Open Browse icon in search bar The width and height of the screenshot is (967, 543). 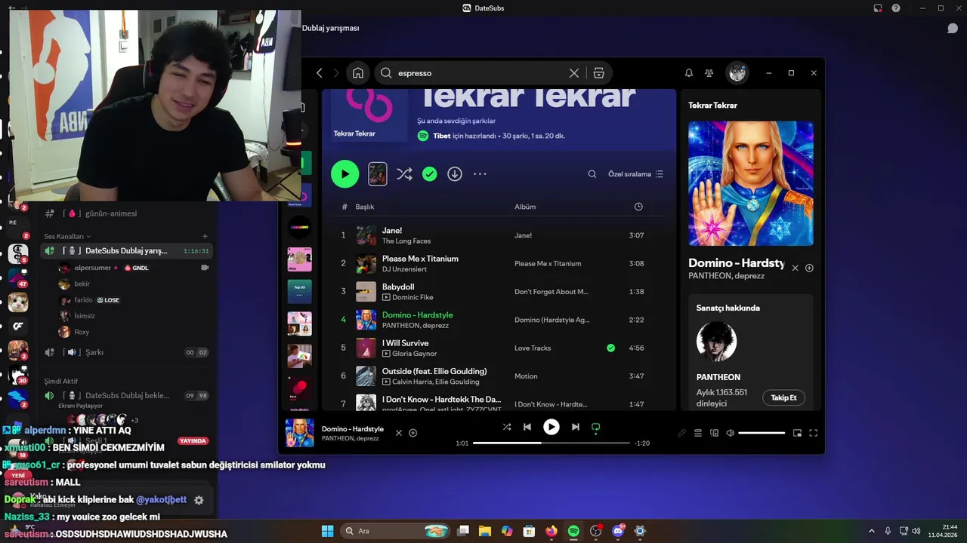[599, 73]
